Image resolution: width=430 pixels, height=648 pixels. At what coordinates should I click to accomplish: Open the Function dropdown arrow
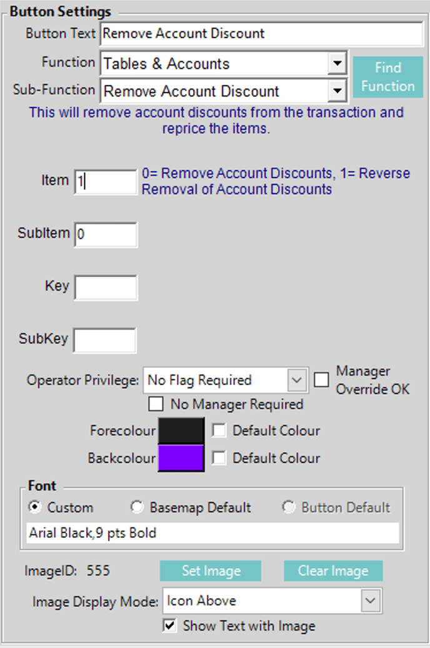click(x=337, y=64)
